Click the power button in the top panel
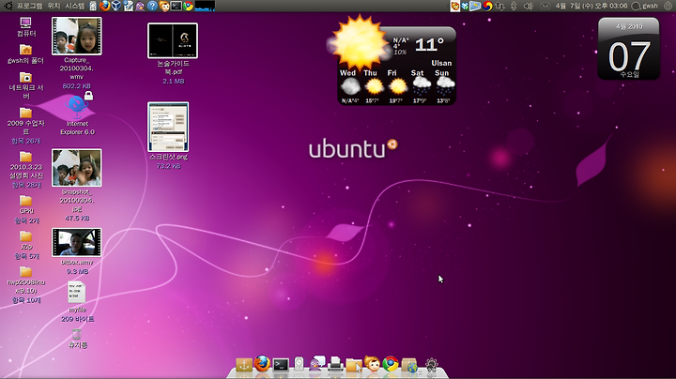This screenshot has width=676, height=379. pos(668,6)
